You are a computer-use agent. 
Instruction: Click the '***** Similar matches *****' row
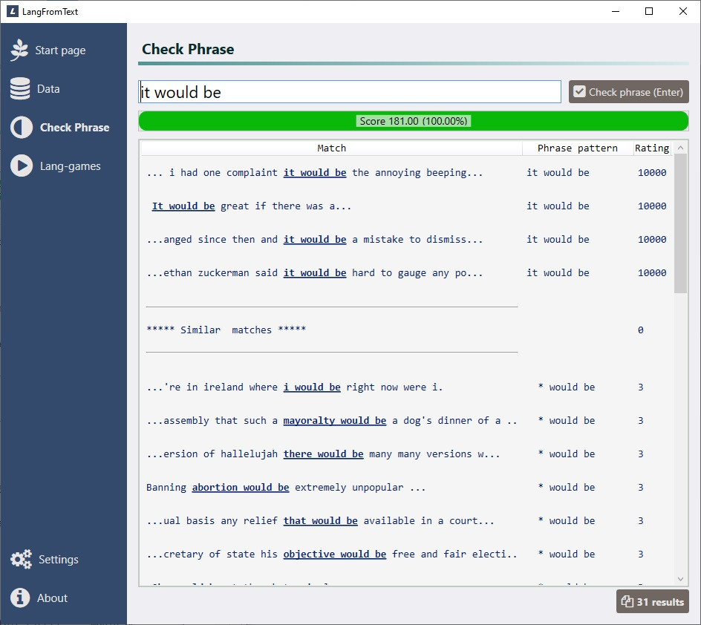click(x=226, y=330)
